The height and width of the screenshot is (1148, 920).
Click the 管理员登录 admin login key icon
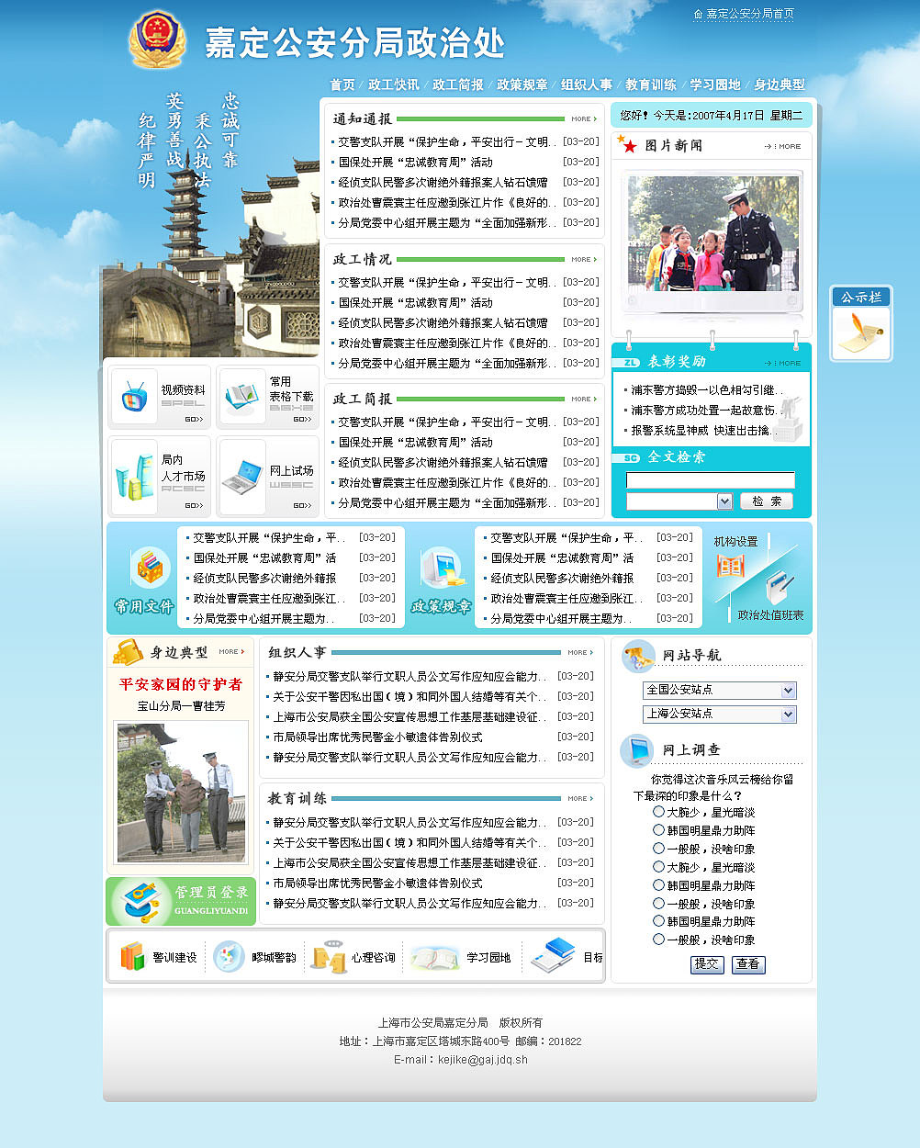click(140, 901)
